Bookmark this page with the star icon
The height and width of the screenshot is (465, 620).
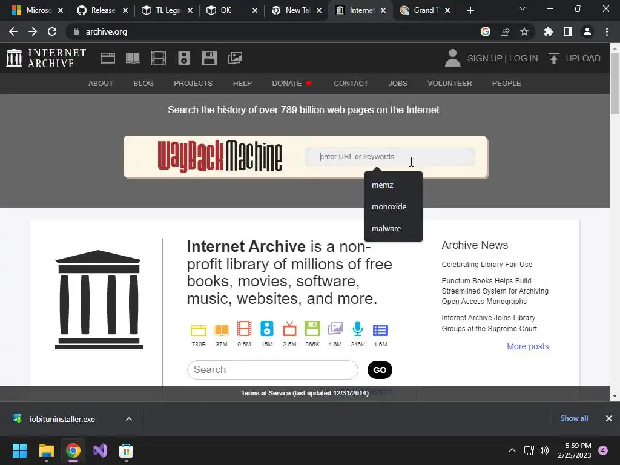524,31
